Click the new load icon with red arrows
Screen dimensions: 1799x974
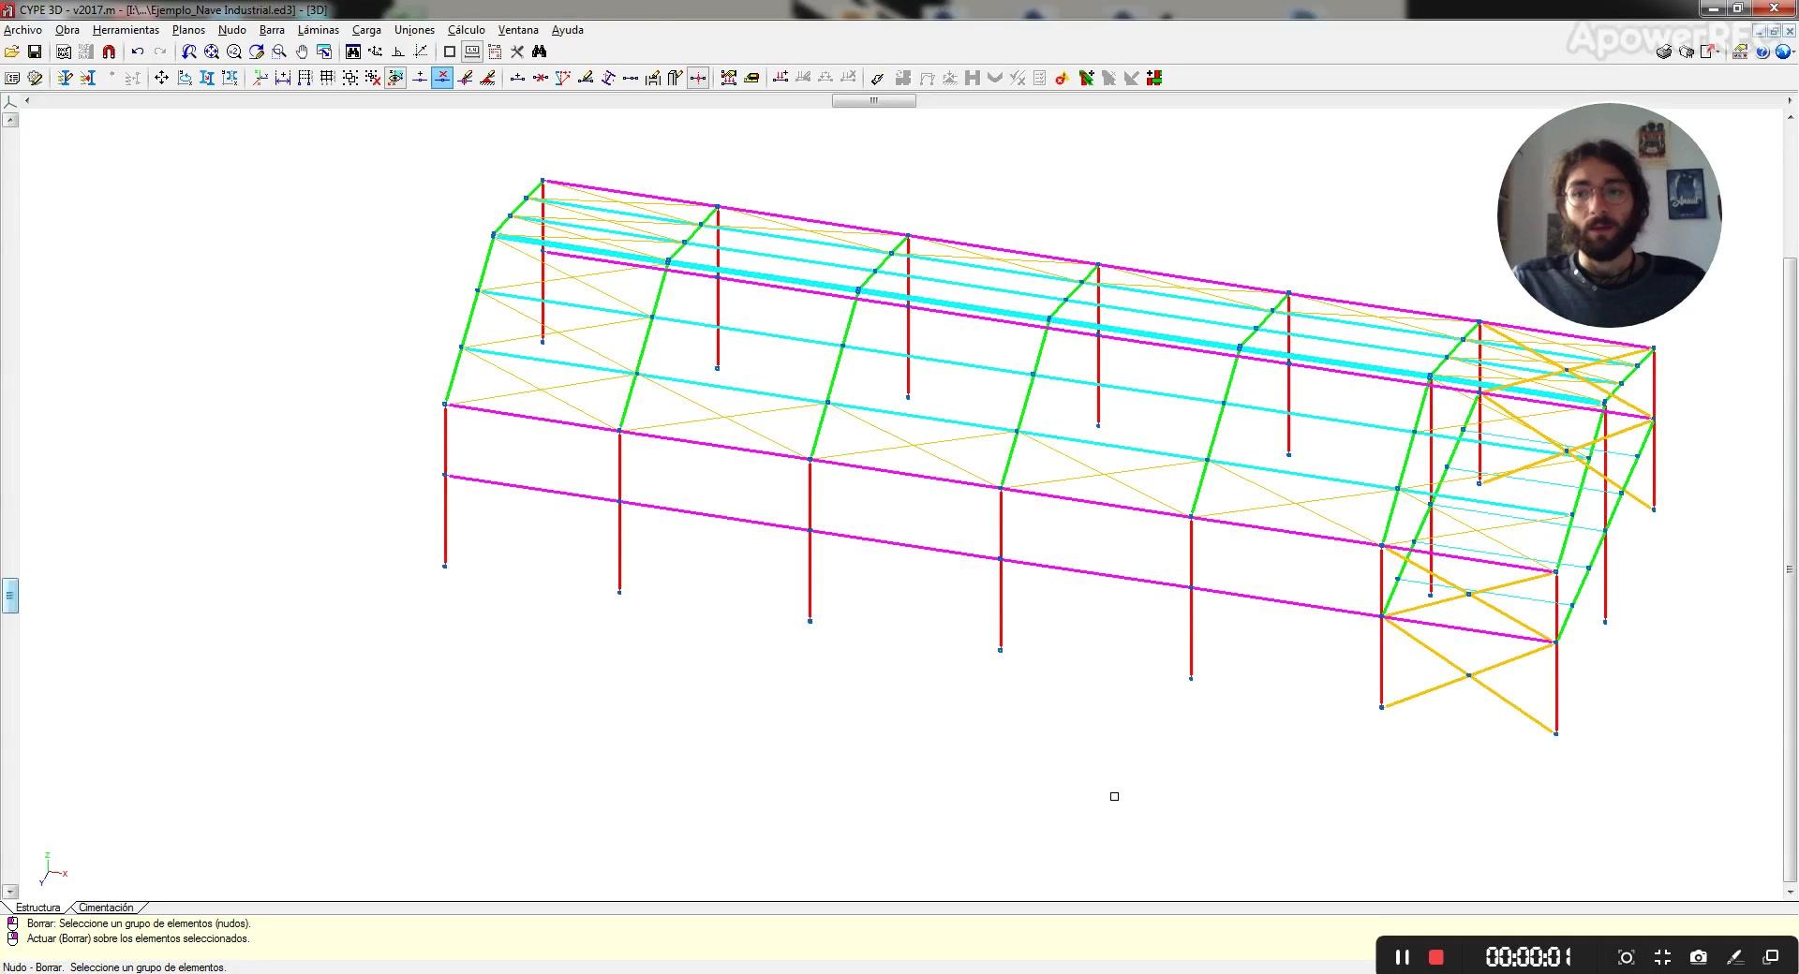coord(780,79)
